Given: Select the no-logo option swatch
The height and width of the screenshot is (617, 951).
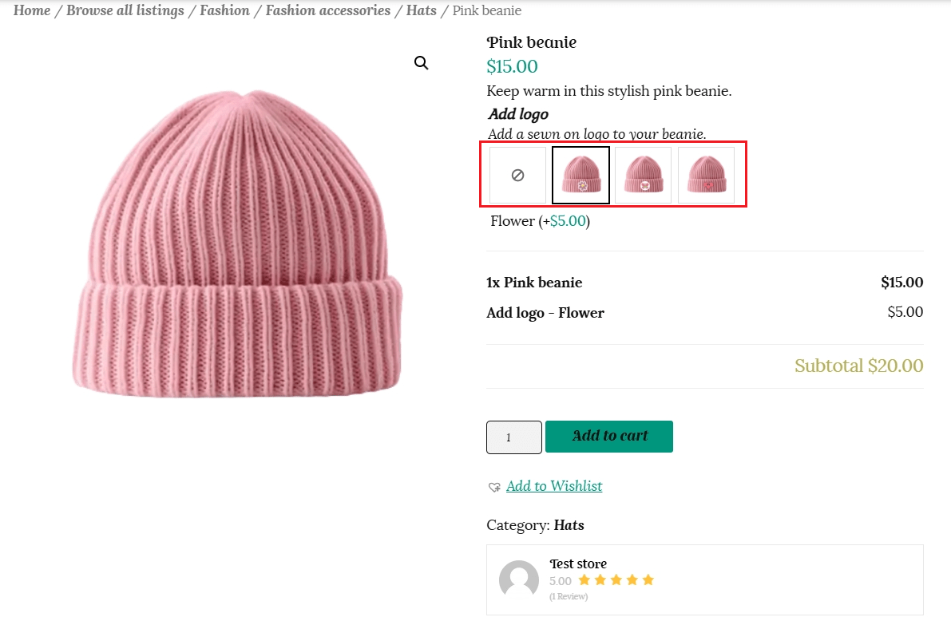Looking at the screenshot, I should point(517,175).
